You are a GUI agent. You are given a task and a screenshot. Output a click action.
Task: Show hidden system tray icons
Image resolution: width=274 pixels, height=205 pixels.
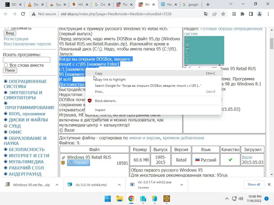coord(227,199)
